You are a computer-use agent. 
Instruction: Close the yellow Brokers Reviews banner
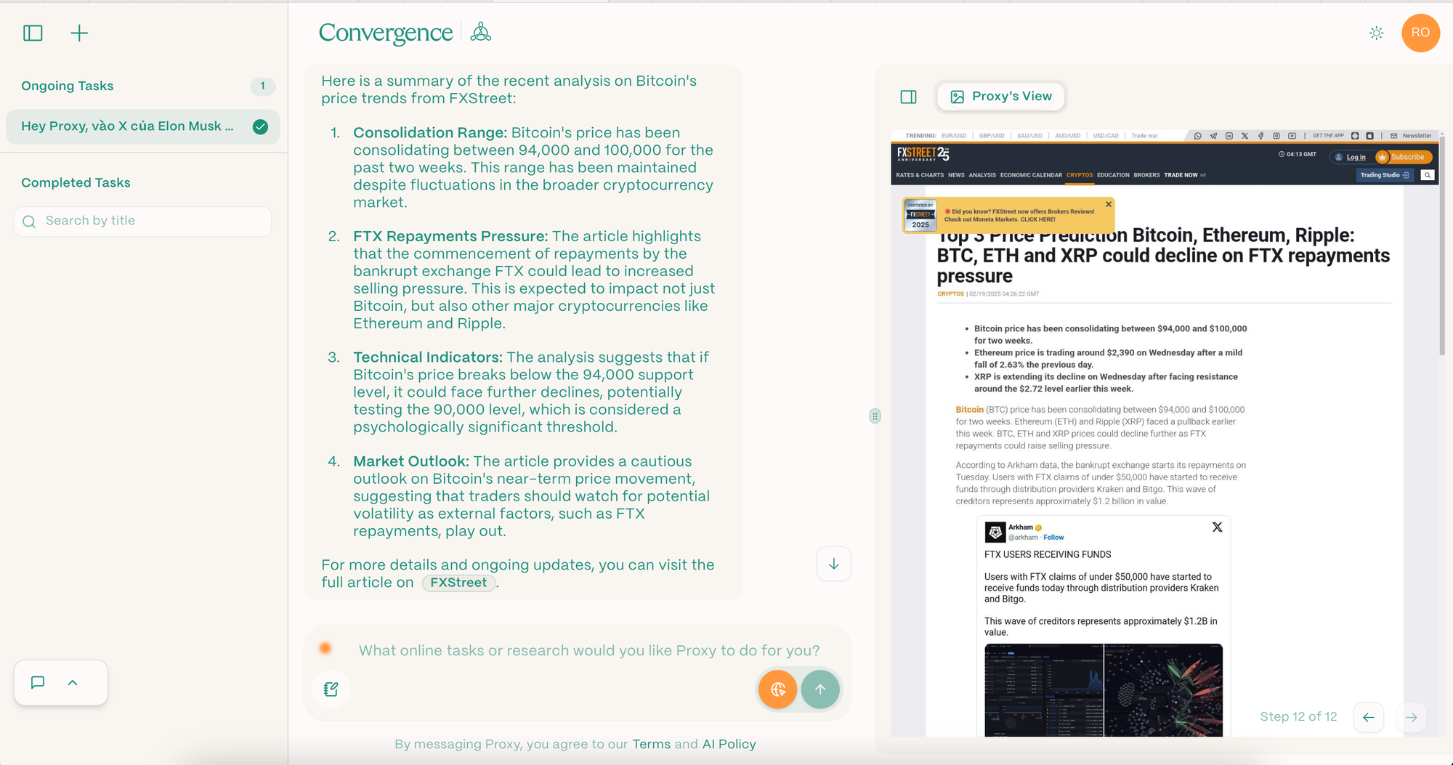click(1109, 204)
